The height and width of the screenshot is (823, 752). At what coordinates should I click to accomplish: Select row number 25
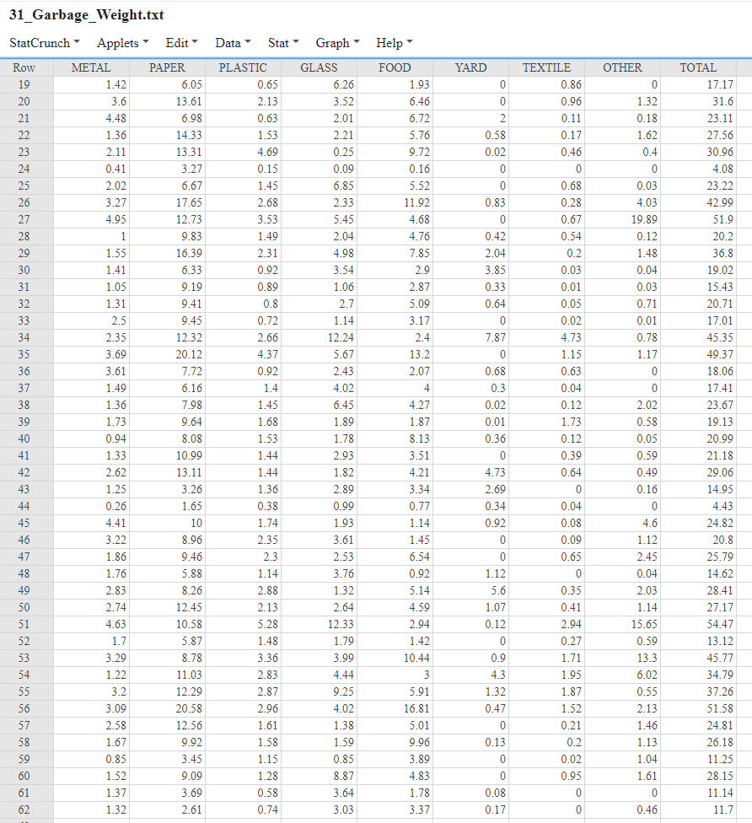(x=24, y=186)
